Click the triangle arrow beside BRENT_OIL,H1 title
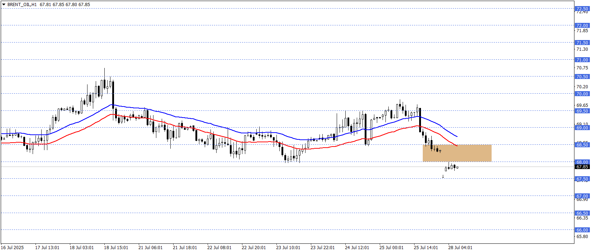 coord(4,4)
